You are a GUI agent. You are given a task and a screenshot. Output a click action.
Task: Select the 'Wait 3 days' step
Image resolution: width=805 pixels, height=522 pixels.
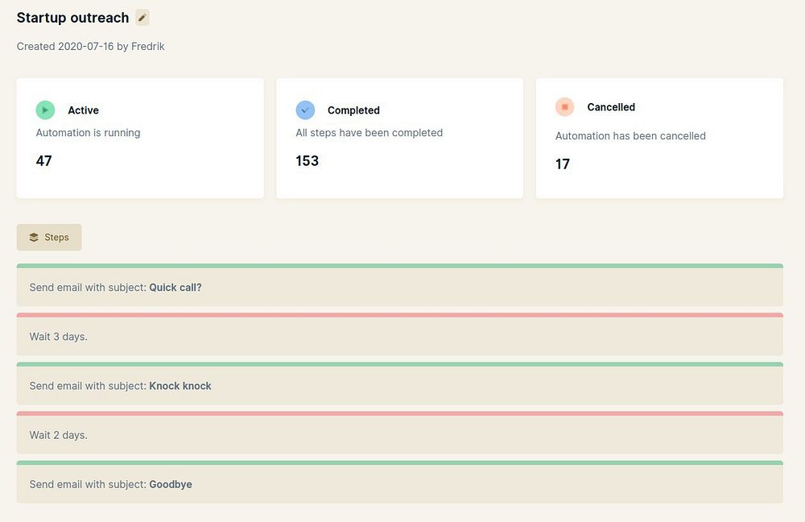(x=399, y=337)
